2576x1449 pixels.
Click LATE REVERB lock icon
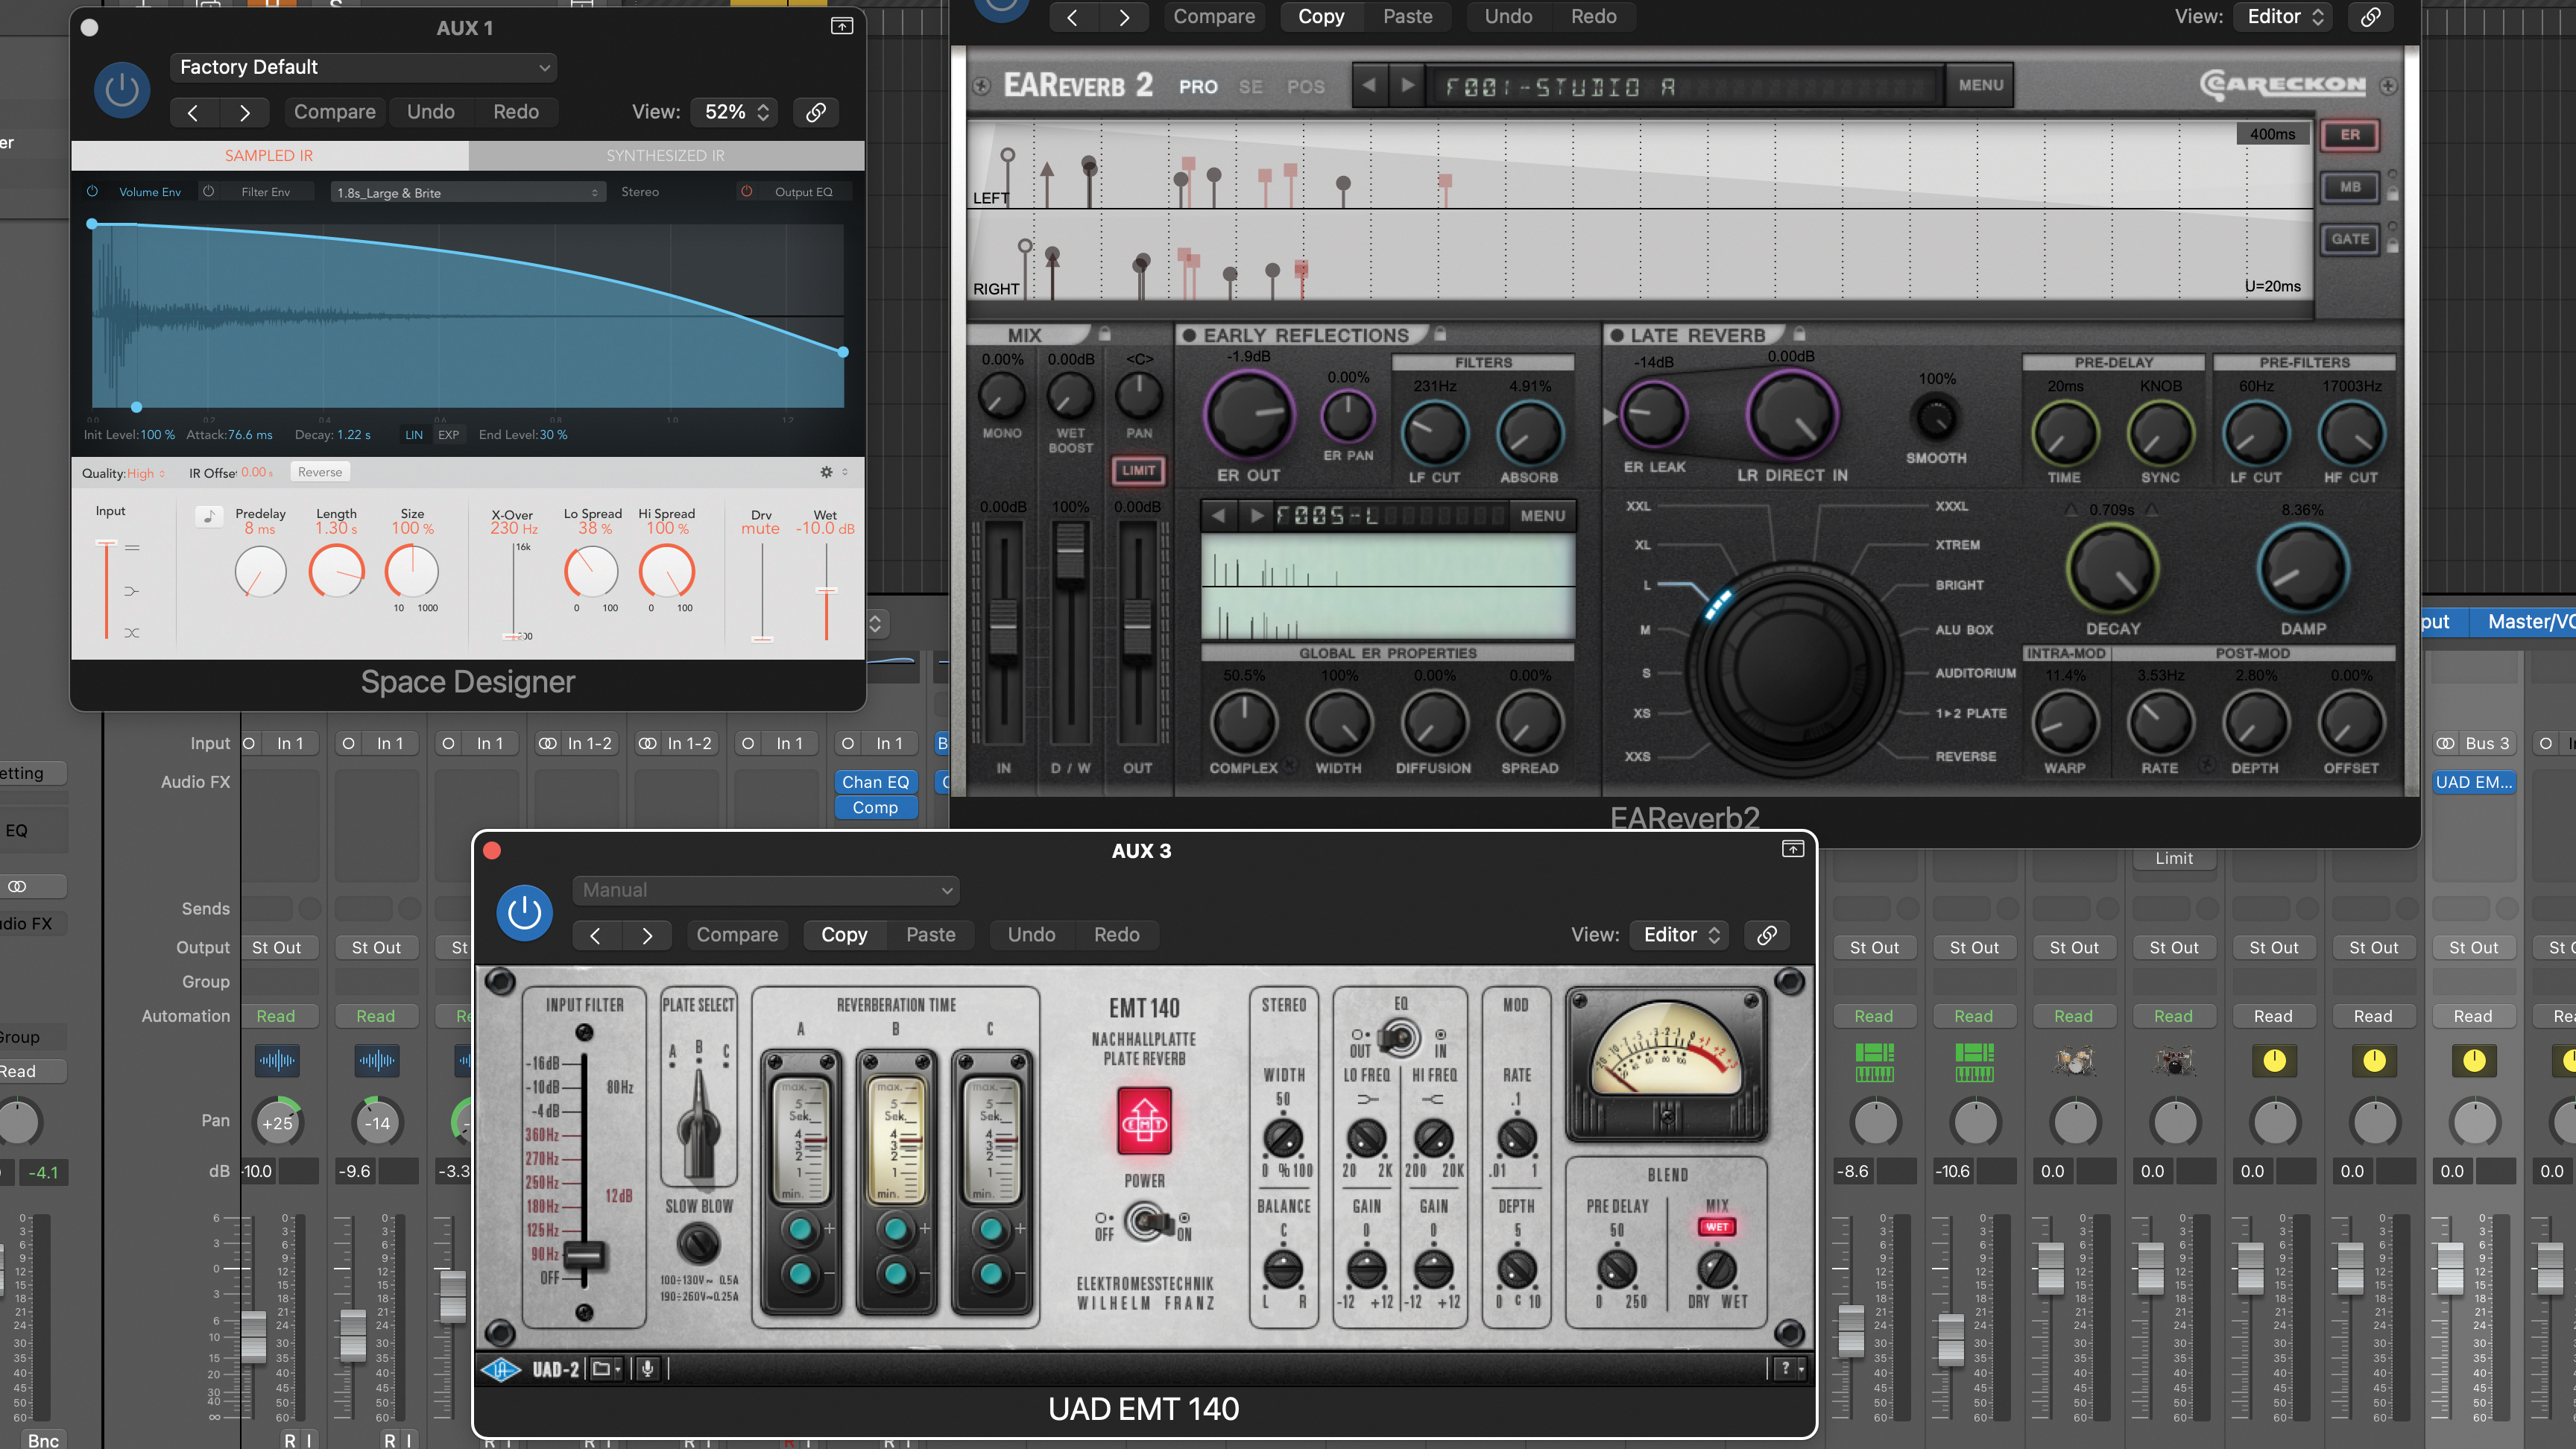pyautogui.click(x=1798, y=334)
